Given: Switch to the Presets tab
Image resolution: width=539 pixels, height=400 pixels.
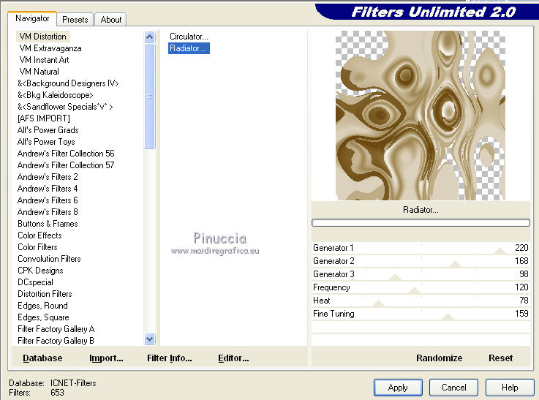Looking at the screenshot, I should point(75,20).
